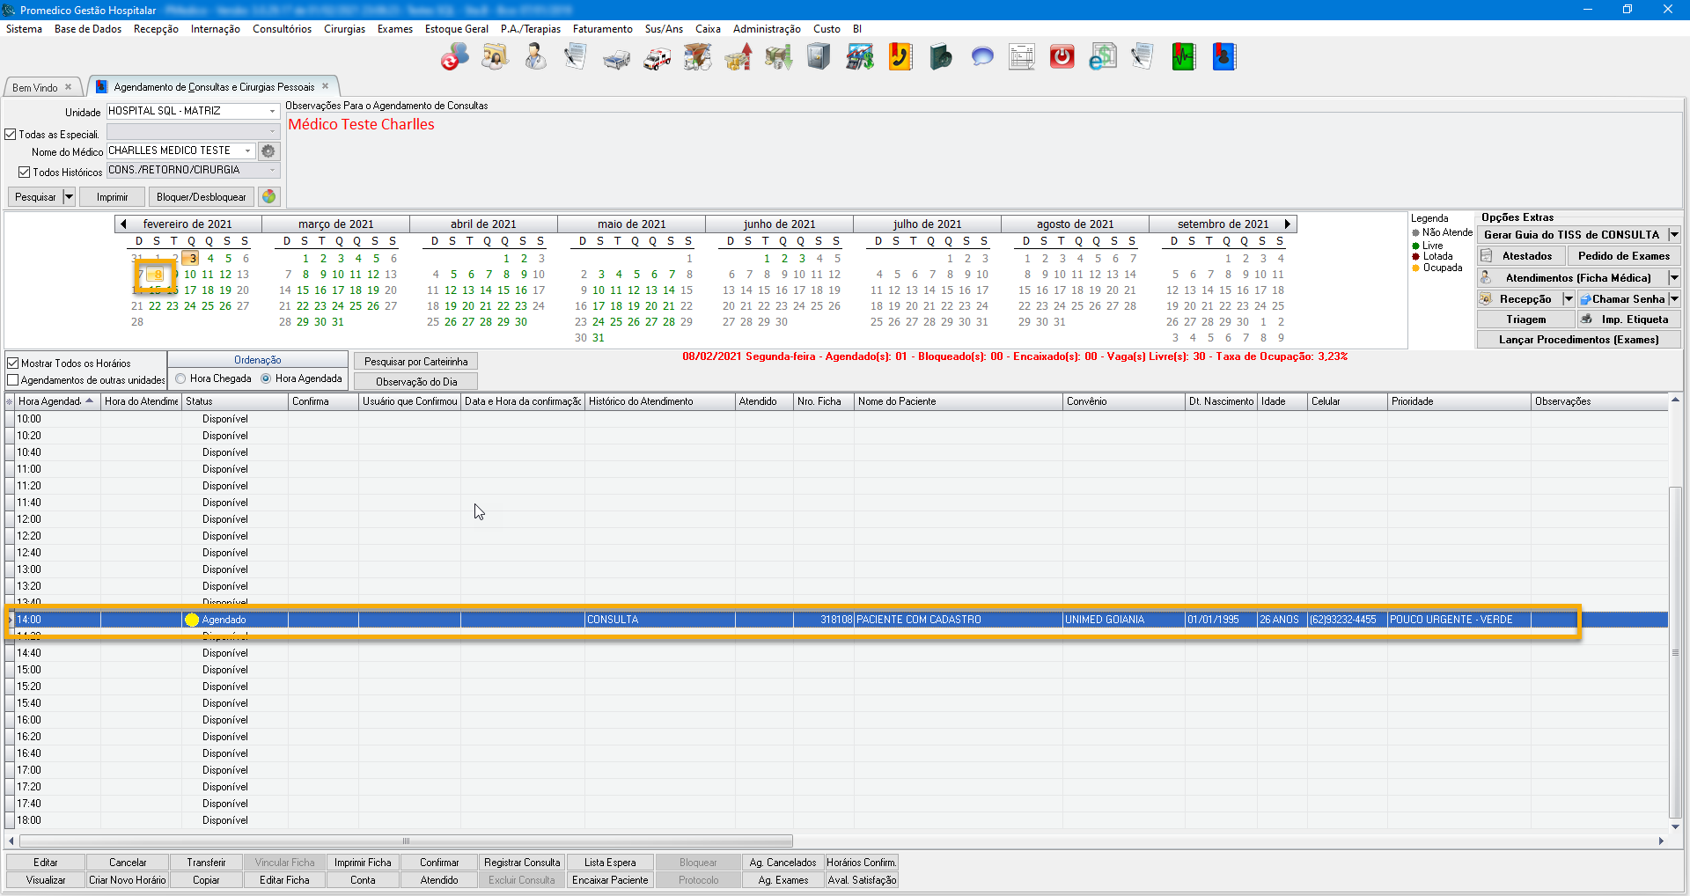1690x896 pixels.
Task: Uncheck Todas as Especiali. checkbox
Action: (11, 135)
